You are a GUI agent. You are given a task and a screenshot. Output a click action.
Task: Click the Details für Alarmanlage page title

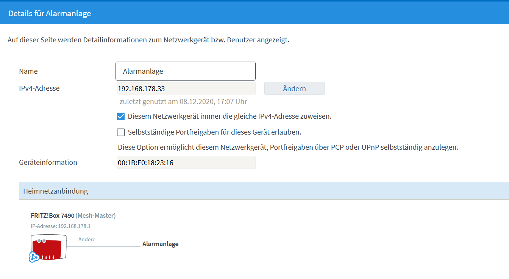pyautogui.click(x=50, y=14)
